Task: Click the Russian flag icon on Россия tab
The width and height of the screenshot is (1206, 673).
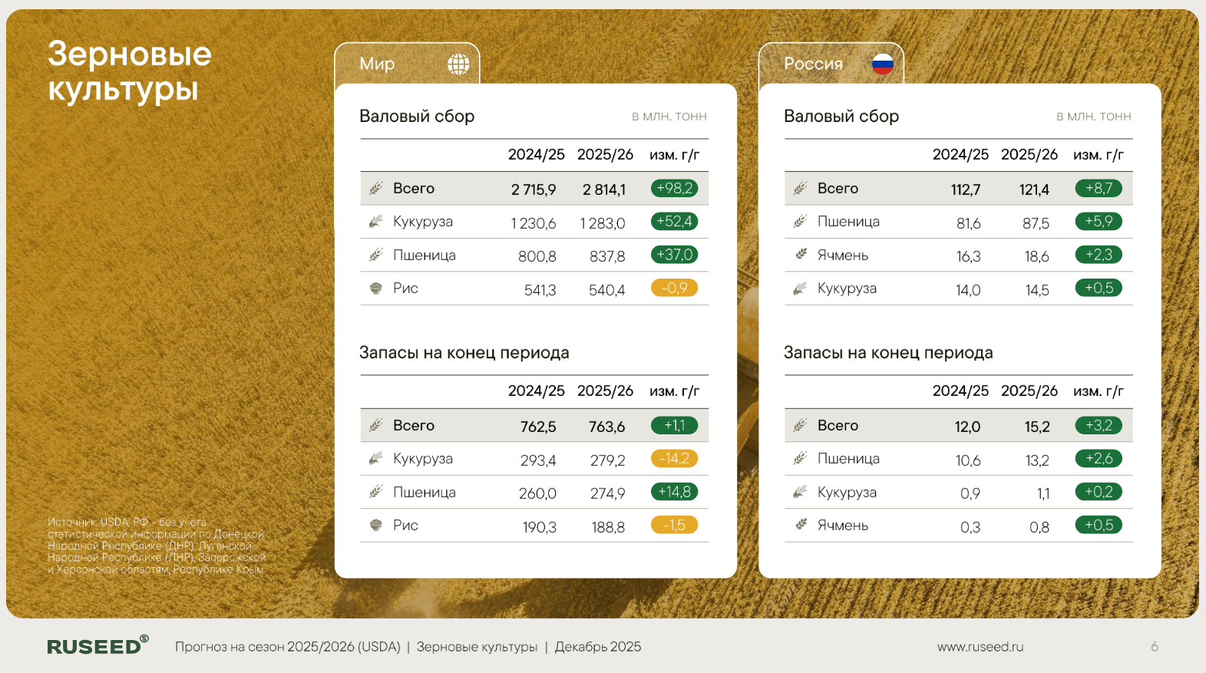Action: click(x=883, y=64)
